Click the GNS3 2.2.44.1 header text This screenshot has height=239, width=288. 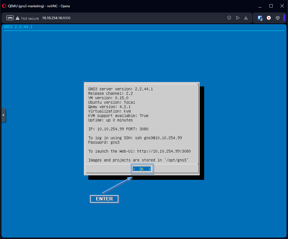(18, 27)
